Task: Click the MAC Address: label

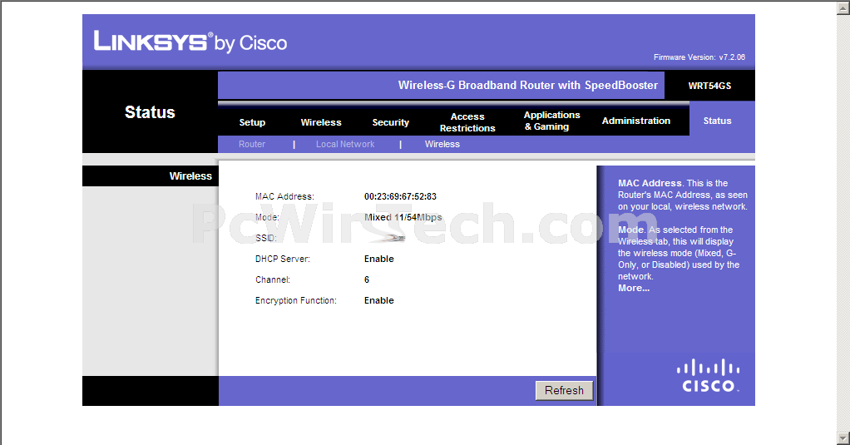Action: click(284, 196)
